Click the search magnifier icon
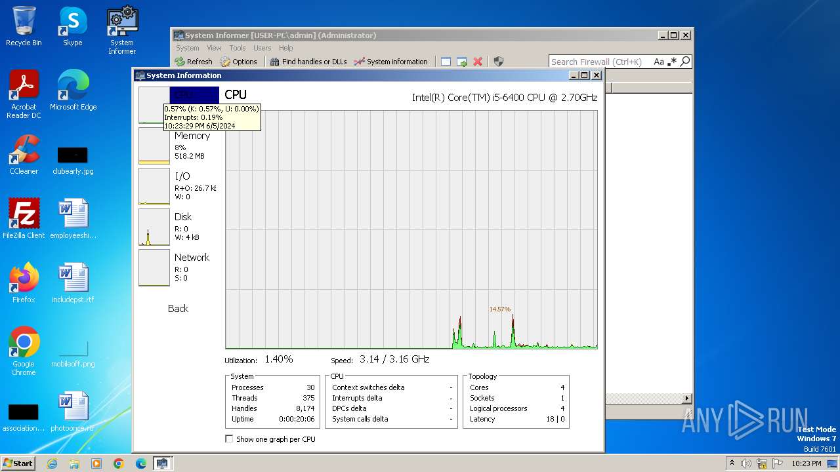Screen dimensions: 840x472 click(x=685, y=62)
